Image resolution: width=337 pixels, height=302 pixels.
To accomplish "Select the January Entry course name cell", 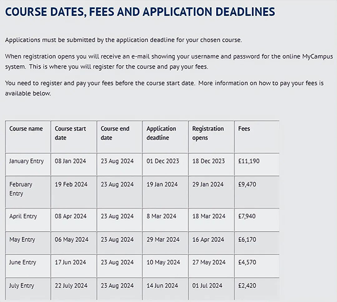I will (26, 161).
